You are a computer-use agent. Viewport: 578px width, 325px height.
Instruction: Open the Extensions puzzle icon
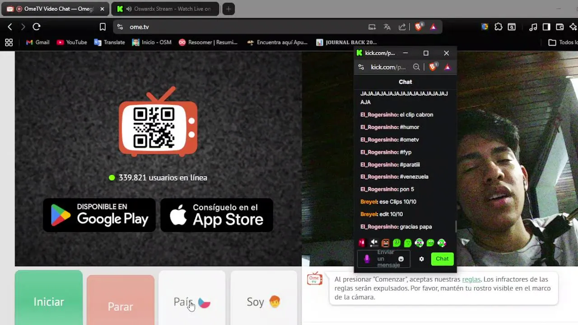[498, 27]
